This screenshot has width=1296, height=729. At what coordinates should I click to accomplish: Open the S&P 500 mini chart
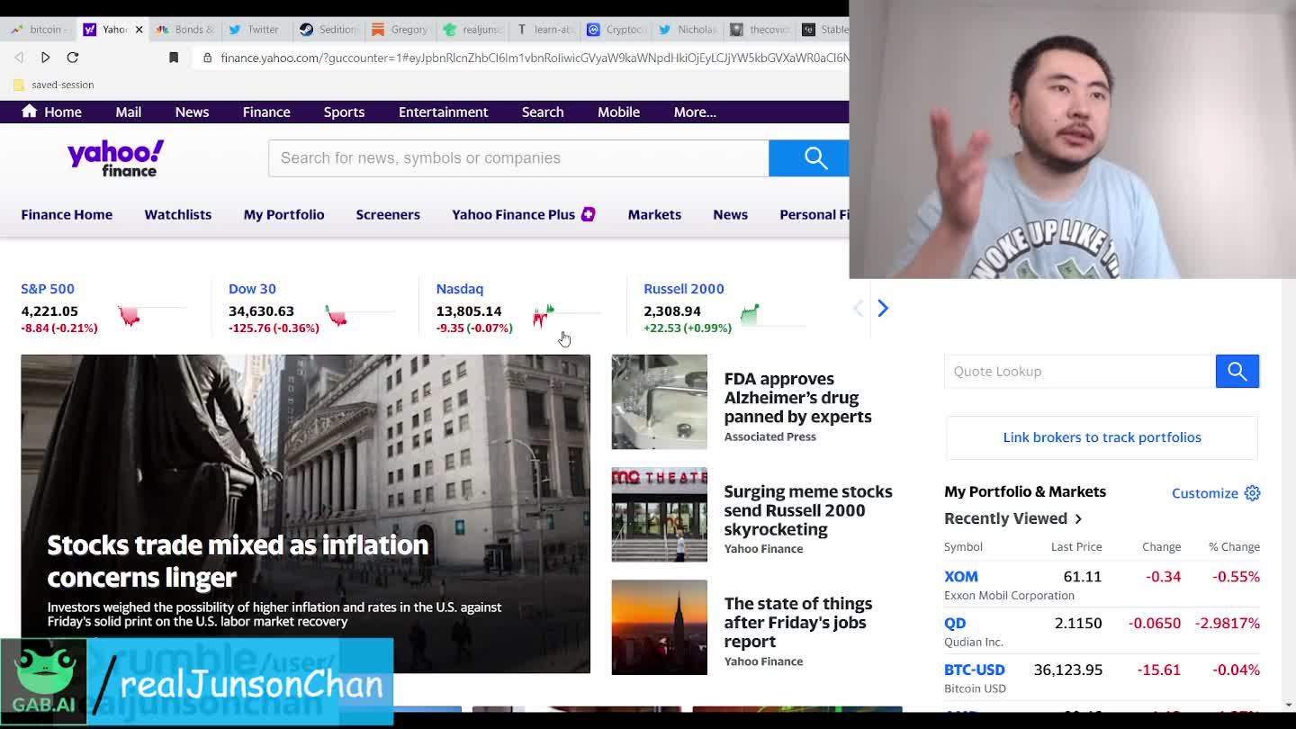151,315
